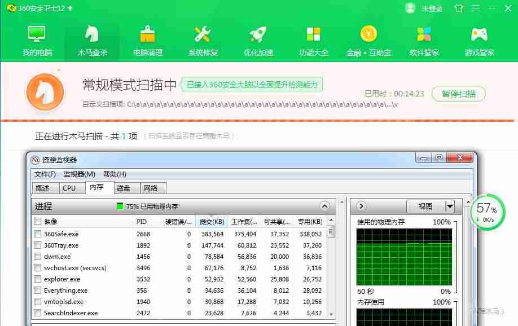Click the 57% memory floating ball

click(x=488, y=212)
